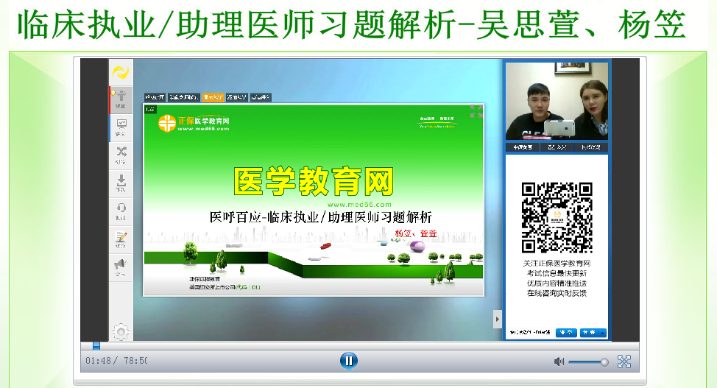The height and width of the screenshot is (388, 717).
Task: Click the middle tab under webcam video
Action: click(x=557, y=147)
